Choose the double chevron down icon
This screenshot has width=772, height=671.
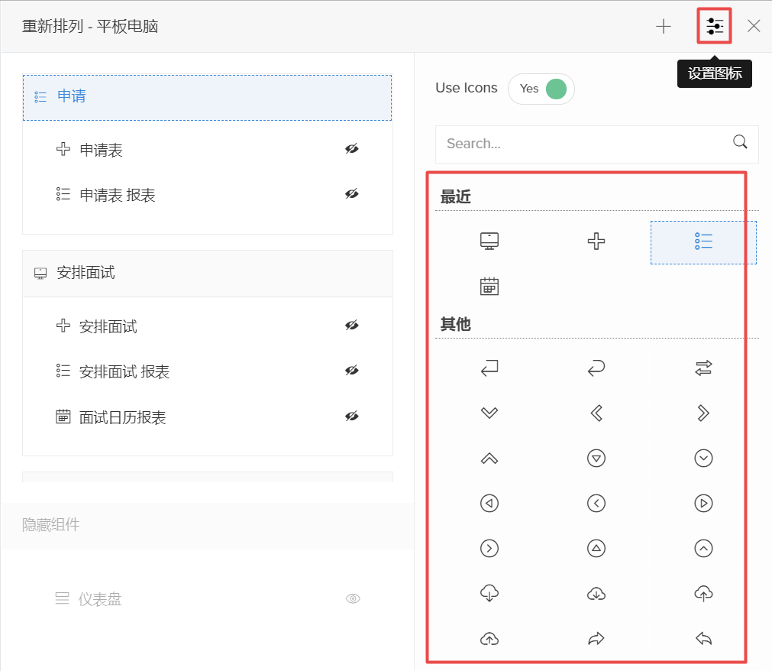pyautogui.click(x=489, y=413)
